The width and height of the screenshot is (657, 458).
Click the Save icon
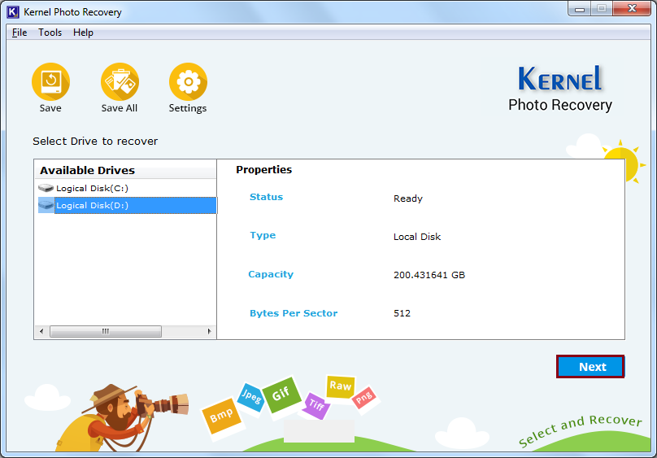click(x=50, y=81)
